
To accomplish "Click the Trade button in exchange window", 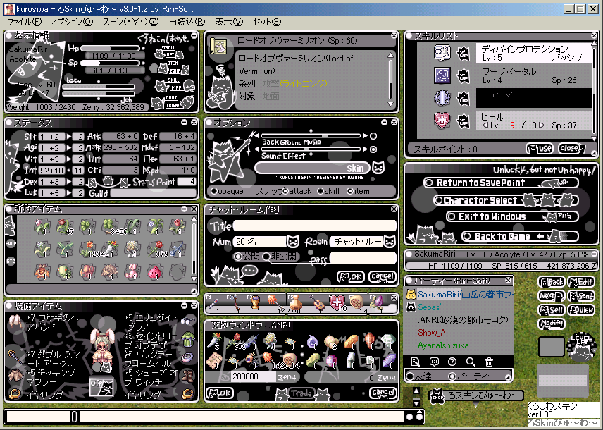I will pos(301,393).
